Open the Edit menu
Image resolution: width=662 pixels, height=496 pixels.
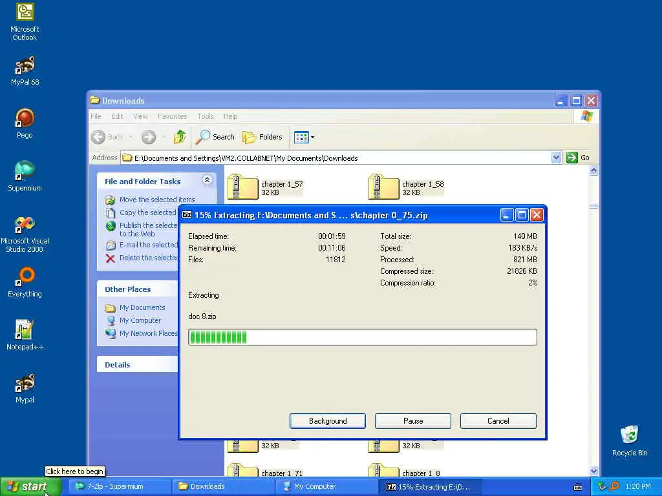(x=117, y=116)
